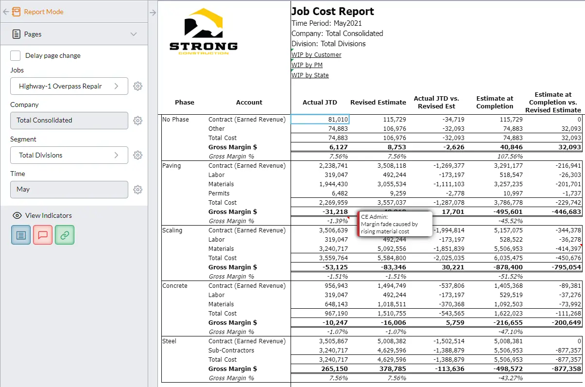Click the Company field Total Consolidated
The width and height of the screenshot is (585, 387).
[69, 120]
